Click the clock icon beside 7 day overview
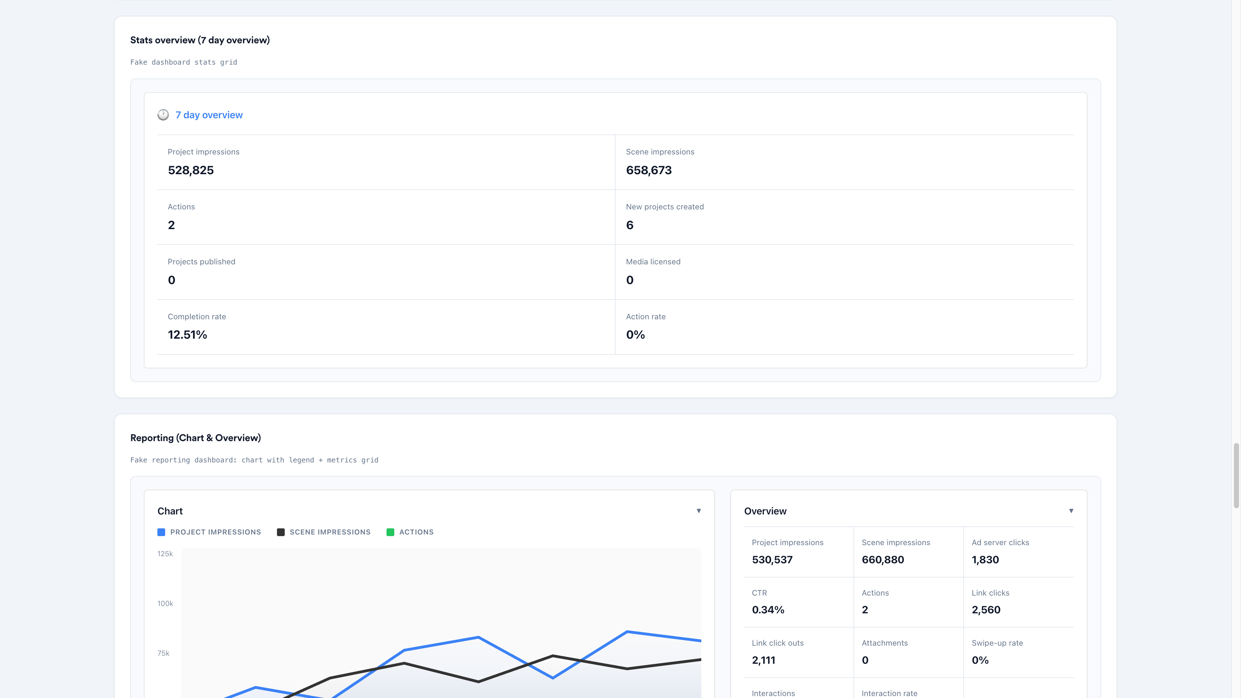The image size is (1241, 698). tap(163, 115)
